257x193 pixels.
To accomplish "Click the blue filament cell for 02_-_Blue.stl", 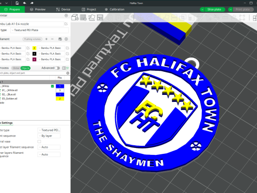I will pos(60,94).
